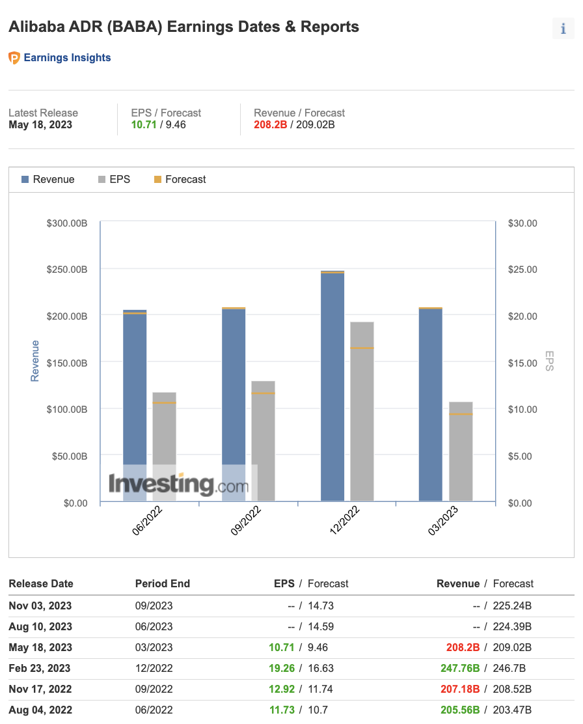Image resolution: width=583 pixels, height=724 pixels.
Task: Click revenue forecast 224.39B cell
Action: click(512, 626)
